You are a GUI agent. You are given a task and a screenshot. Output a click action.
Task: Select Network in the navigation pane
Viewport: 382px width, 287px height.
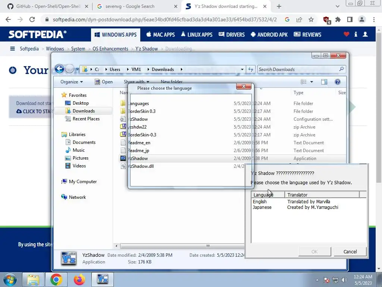[x=77, y=197]
